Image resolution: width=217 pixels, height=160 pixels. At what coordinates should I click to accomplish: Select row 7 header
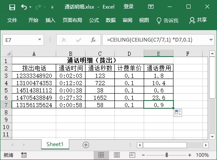tap(6, 105)
